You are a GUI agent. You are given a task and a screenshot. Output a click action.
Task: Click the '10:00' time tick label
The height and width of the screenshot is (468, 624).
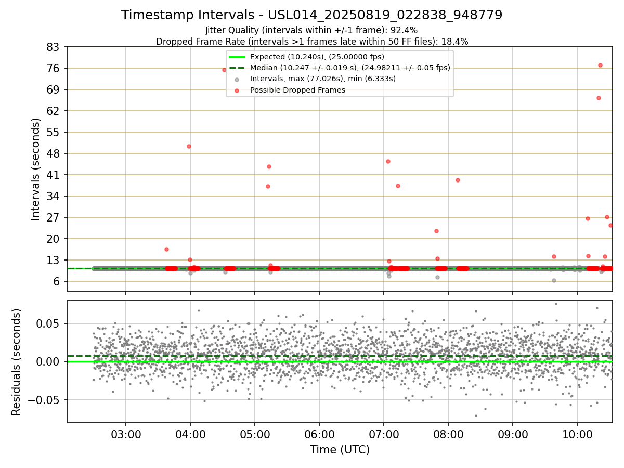tap(577, 434)
